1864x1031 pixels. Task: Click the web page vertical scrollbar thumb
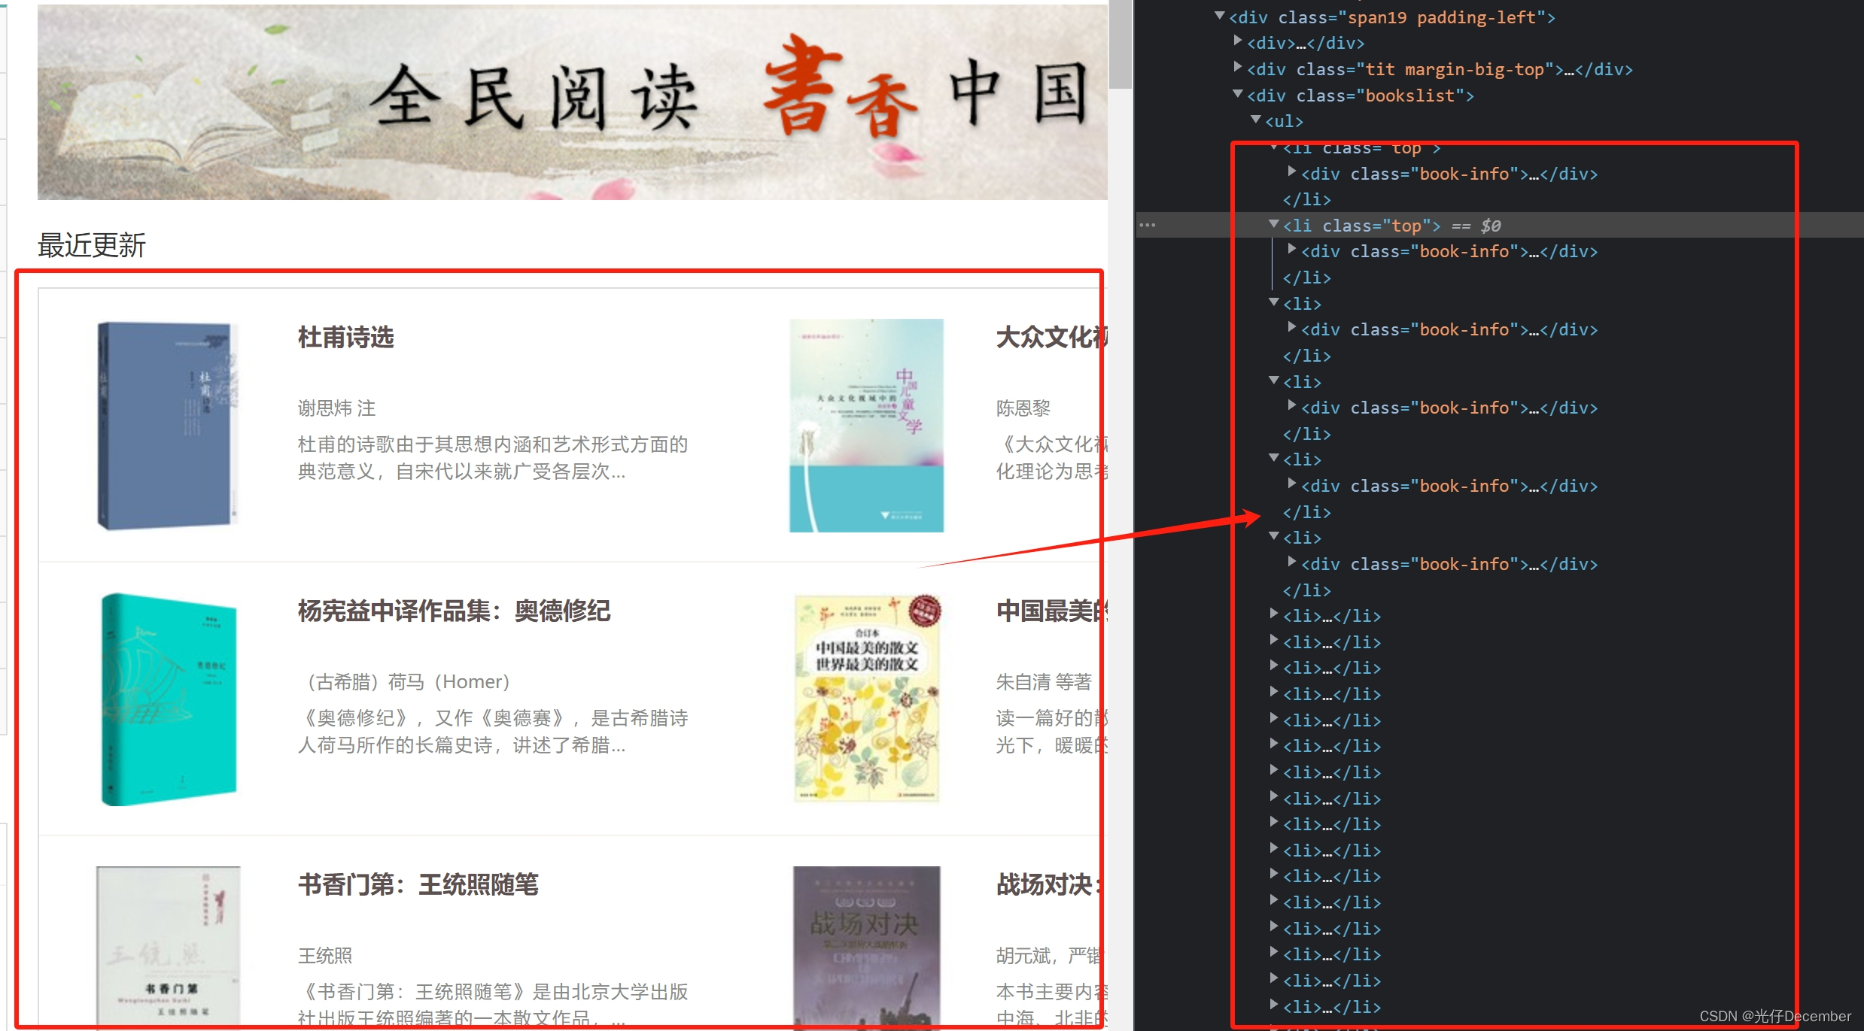pyautogui.click(x=1121, y=44)
